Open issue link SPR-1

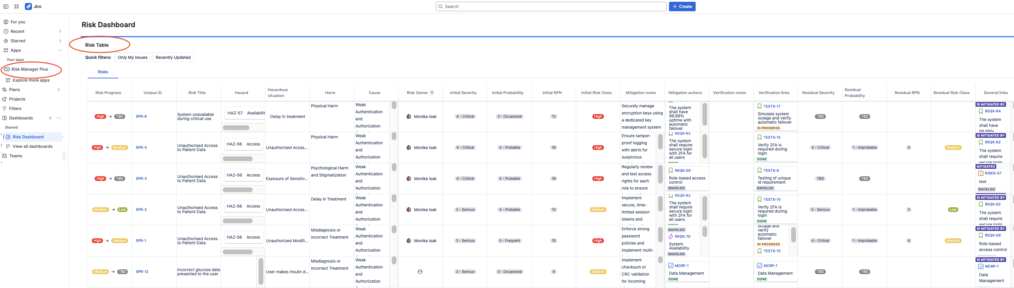point(141,241)
